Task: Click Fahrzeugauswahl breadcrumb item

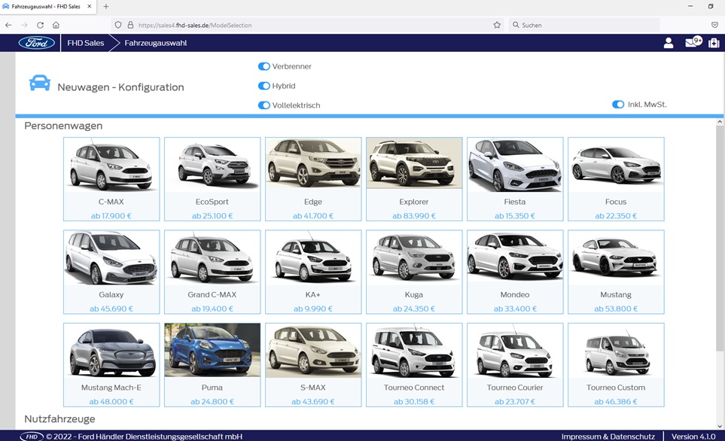Action: pos(156,43)
